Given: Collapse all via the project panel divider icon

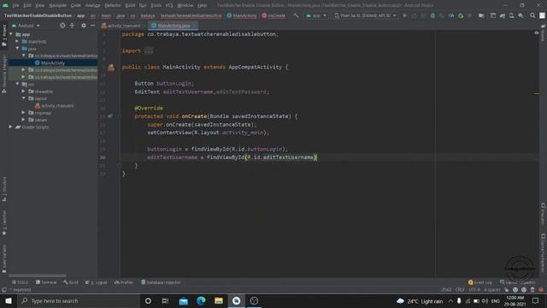Looking at the screenshot, I should pyautogui.click(x=72, y=26).
